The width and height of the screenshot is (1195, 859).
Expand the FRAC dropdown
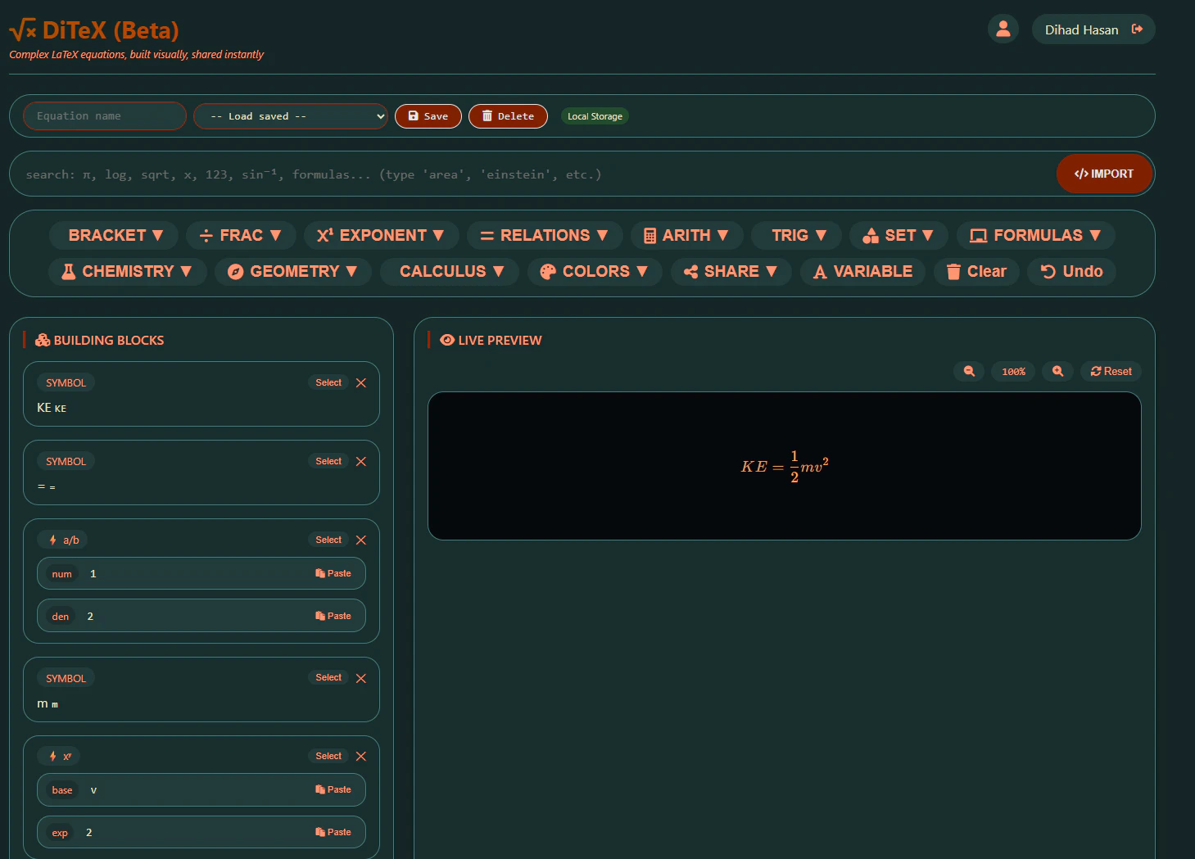[241, 235]
